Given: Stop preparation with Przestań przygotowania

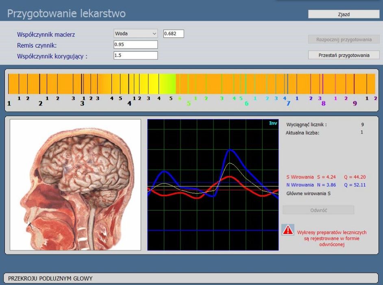Looking at the screenshot, I should pyautogui.click(x=344, y=55).
